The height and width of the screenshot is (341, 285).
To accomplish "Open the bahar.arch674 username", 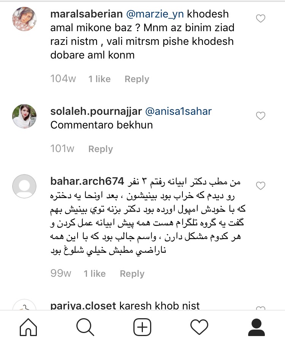I will pos(87,181).
